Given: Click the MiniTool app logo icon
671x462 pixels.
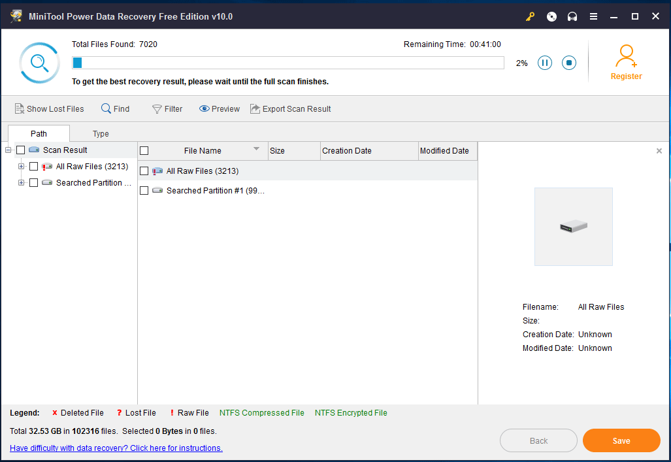Looking at the screenshot, I should (x=16, y=16).
